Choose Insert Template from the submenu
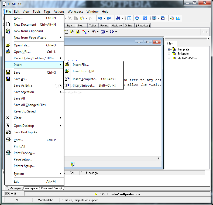 pyautogui.click(x=94, y=79)
